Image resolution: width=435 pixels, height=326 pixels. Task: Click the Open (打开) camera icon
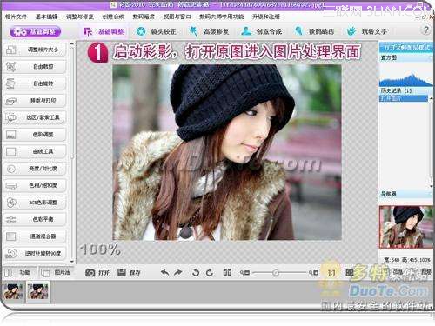click(90, 272)
